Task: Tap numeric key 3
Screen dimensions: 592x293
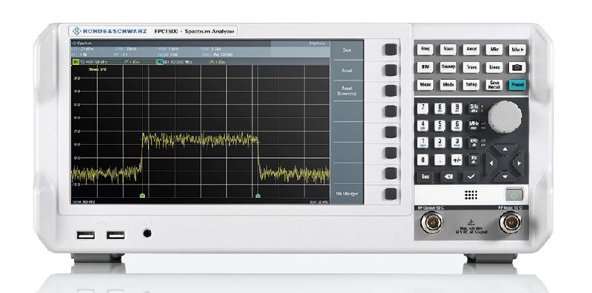Action: pyautogui.click(x=457, y=142)
